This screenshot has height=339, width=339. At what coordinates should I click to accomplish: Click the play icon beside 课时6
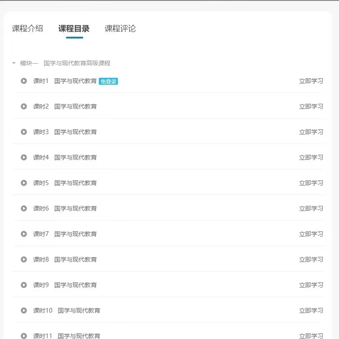tap(24, 208)
